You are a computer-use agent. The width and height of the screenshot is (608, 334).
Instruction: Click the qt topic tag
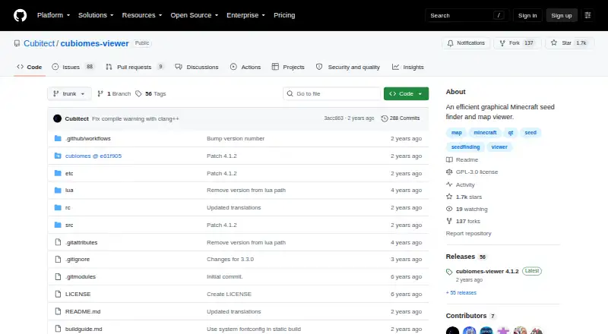tap(511, 133)
